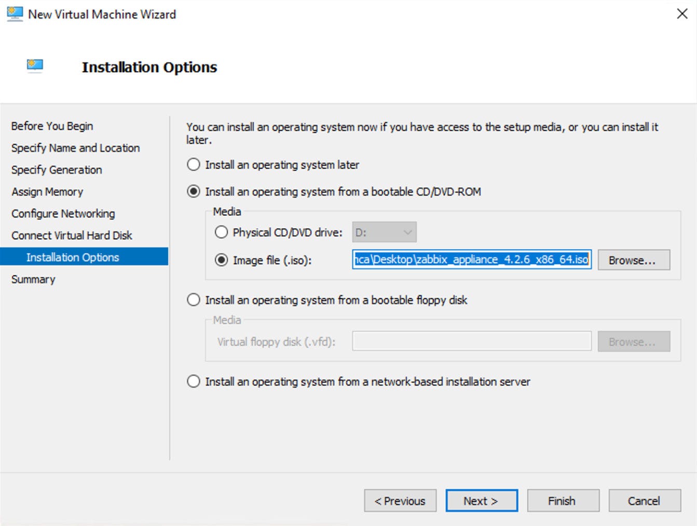Open the Specify Generation step
Screen dimensions: 697x526
click(x=57, y=170)
